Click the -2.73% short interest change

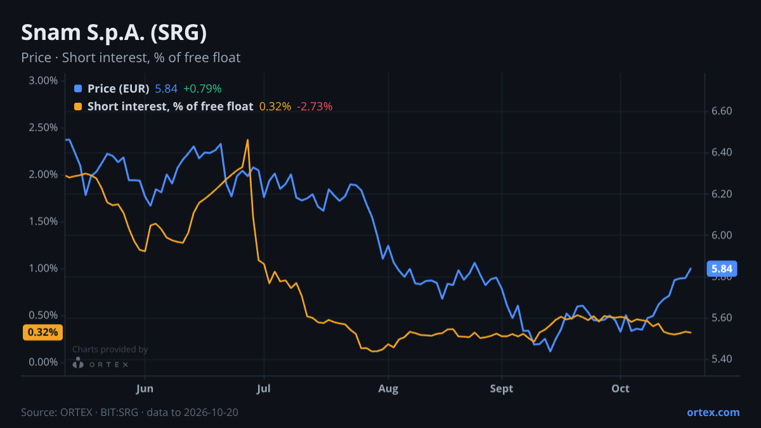[x=315, y=107]
